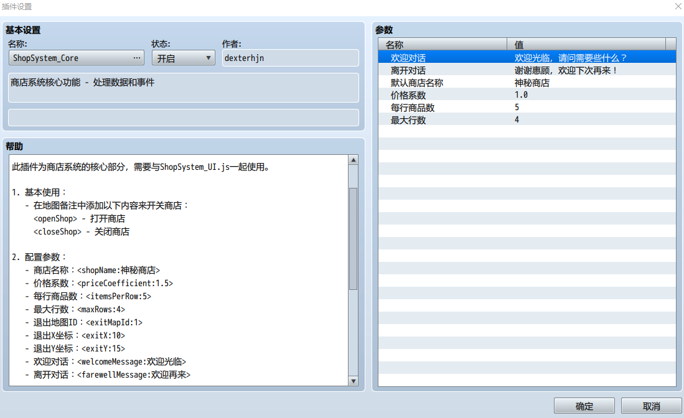
Task: Expand the 状态 dropdown showing 开启
Action: pos(183,58)
